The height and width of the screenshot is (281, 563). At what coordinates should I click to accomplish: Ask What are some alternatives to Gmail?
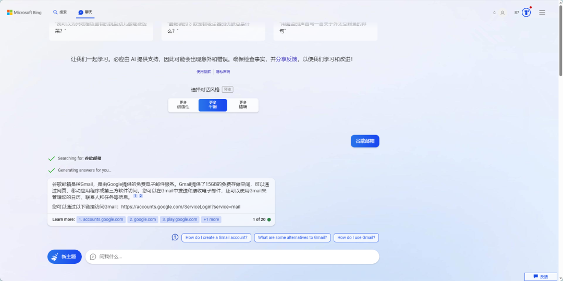tap(292, 238)
